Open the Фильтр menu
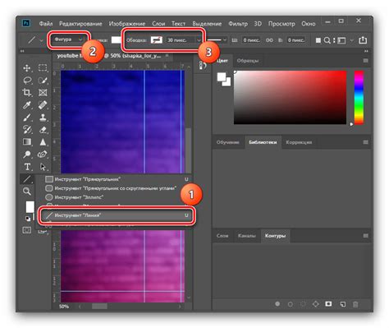This screenshot has width=389, height=328. pyautogui.click(x=238, y=24)
